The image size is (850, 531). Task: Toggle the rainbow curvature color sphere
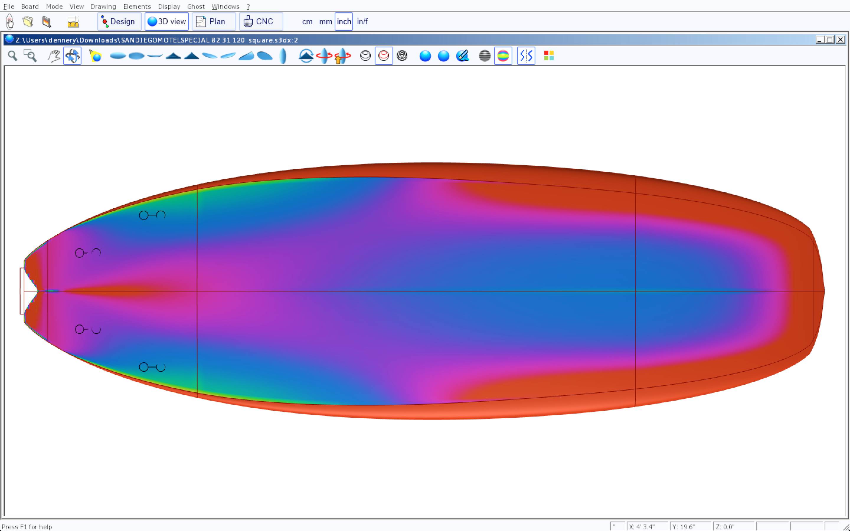pos(503,56)
